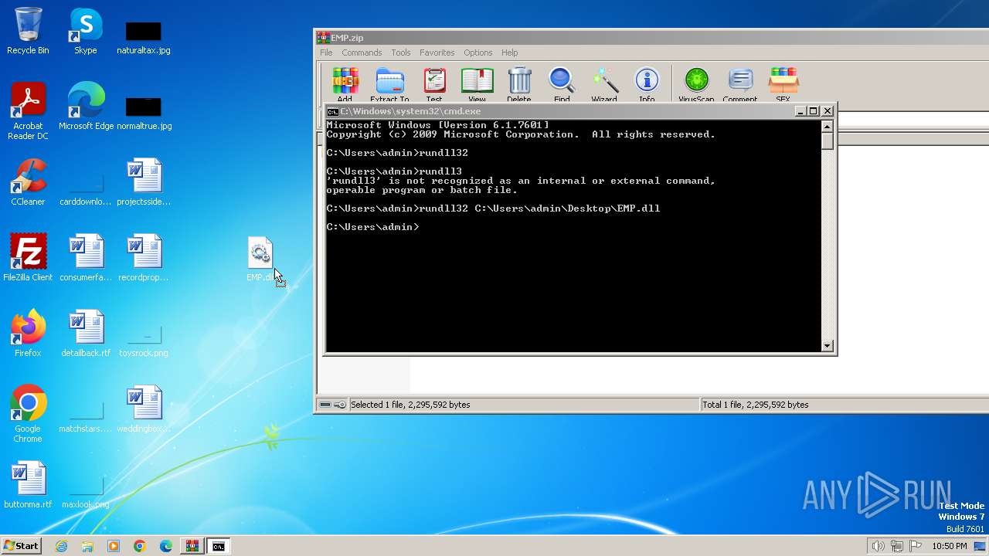989x556 pixels.
Task: Open the Help menu in WinRAR
Action: (509, 53)
